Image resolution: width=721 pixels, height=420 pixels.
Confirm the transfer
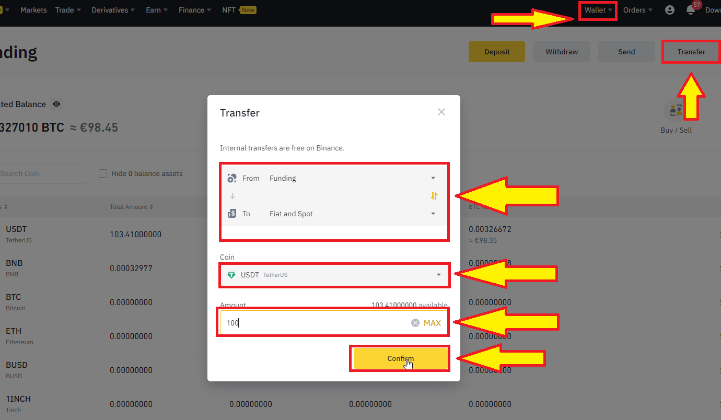tap(401, 358)
